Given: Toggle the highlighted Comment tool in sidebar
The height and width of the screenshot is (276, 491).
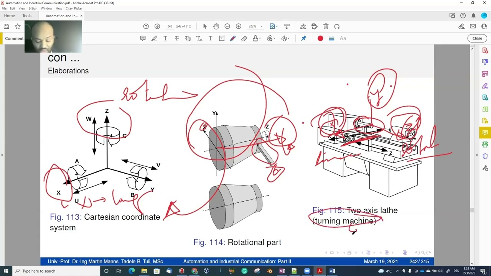Looking at the screenshot, I should (485, 133).
